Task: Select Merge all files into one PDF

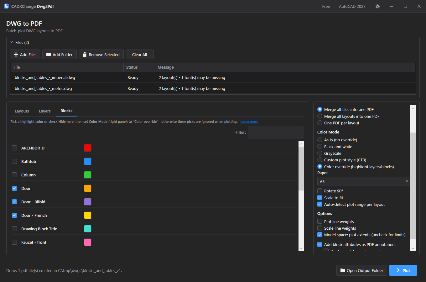Action: tap(320, 109)
